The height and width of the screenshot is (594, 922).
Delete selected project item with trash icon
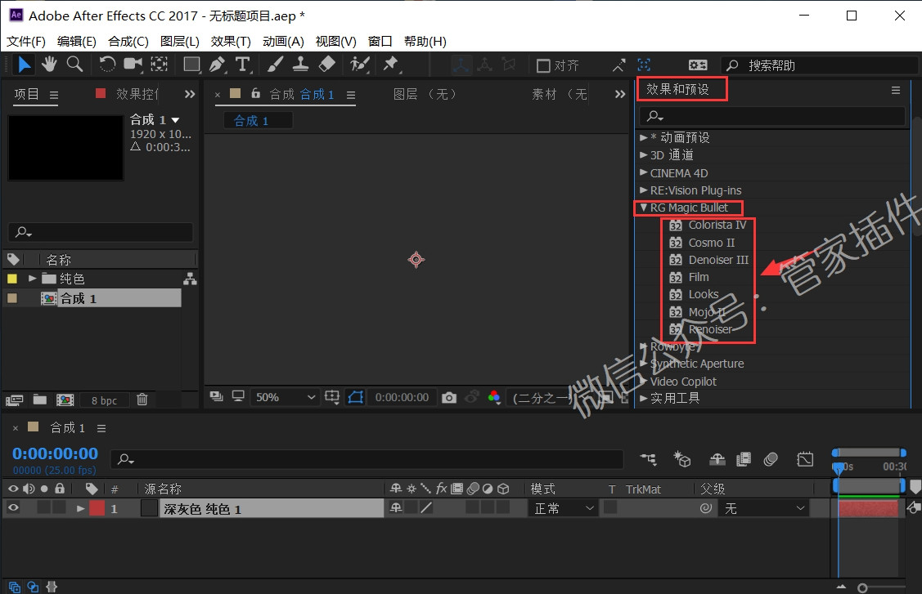[x=142, y=400]
